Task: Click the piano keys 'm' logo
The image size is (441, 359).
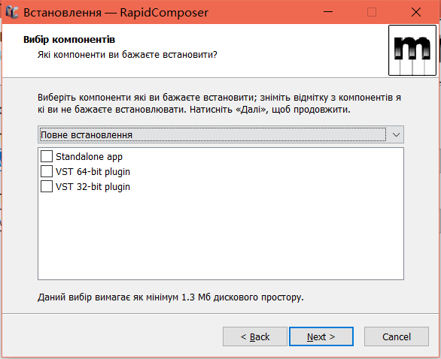Action: (412, 50)
